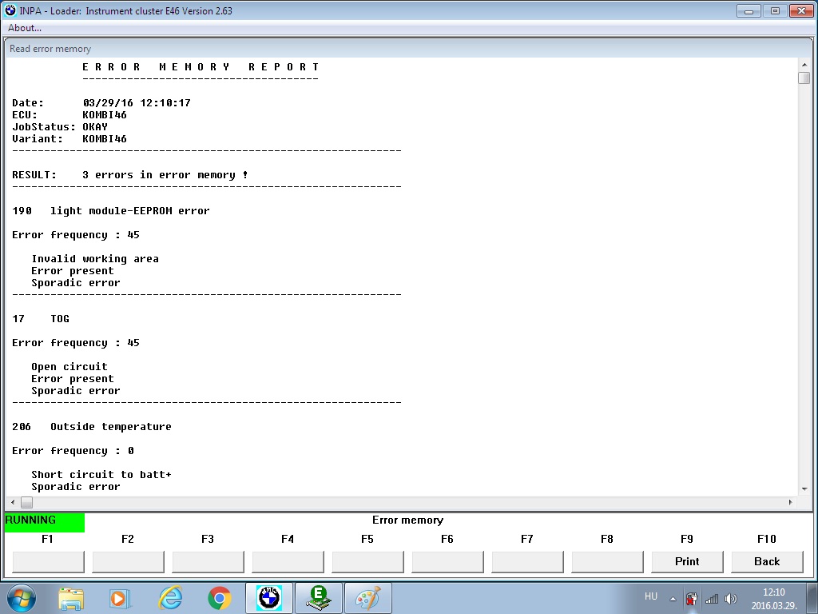The height and width of the screenshot is (614, 818).
Task: Click the '3 errors in error memory' result
Action: coord(165,175)
